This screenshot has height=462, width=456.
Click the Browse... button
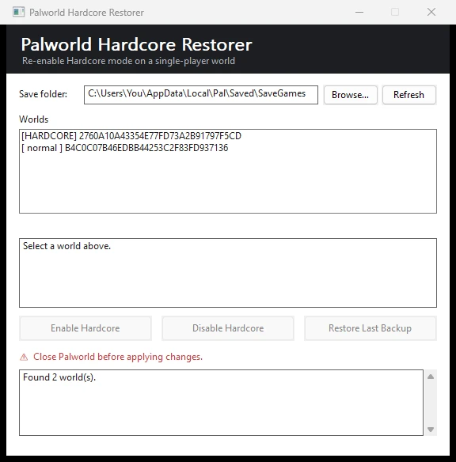point(350,95)
